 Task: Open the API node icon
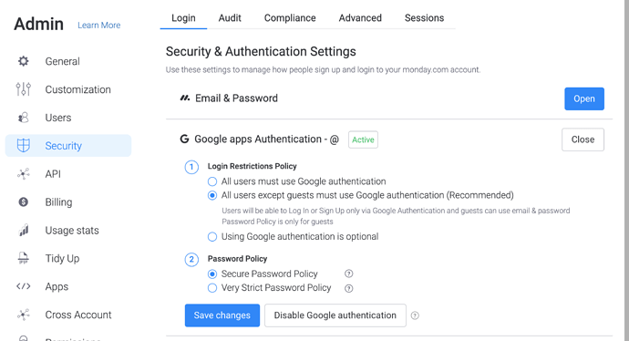(24, 174)
